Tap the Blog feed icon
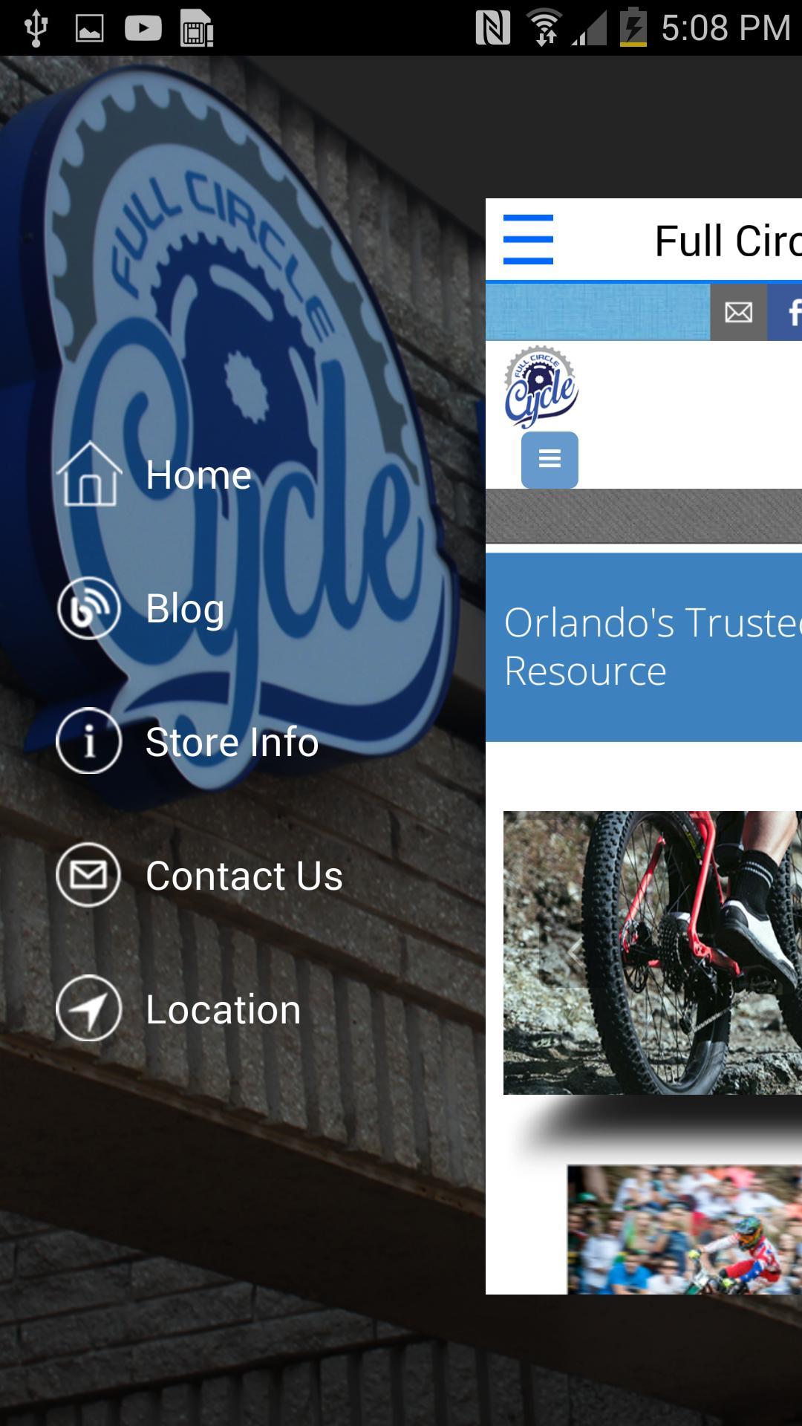This screenshot has width=802, height=1426. (89, 608)
